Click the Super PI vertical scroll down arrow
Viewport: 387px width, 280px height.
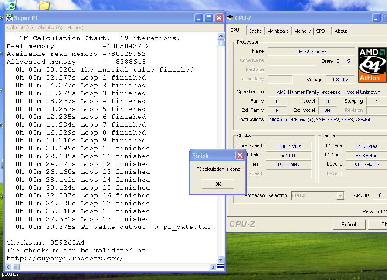click(x=221, y=260)
